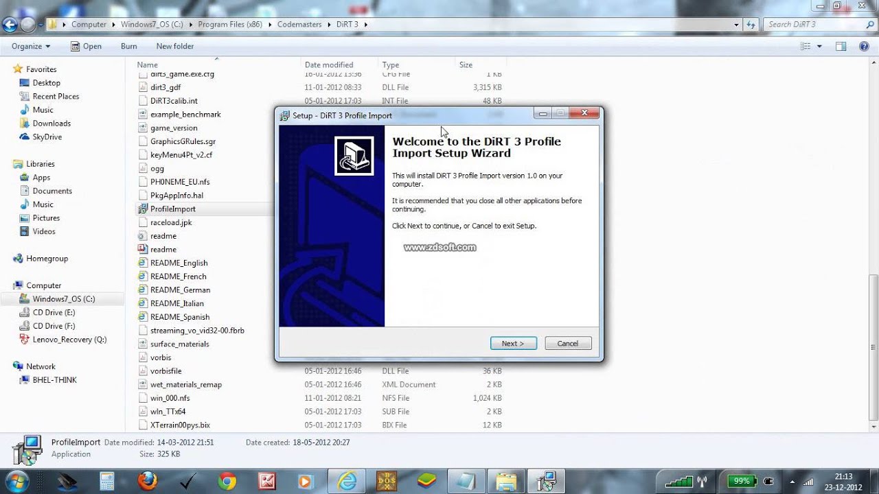Open the Videos library

[44, 231]
